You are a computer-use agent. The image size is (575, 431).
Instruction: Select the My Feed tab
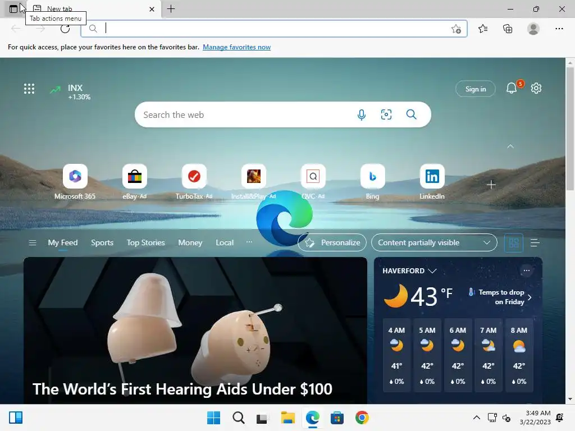pyautogui.click(x=63, y=242)
